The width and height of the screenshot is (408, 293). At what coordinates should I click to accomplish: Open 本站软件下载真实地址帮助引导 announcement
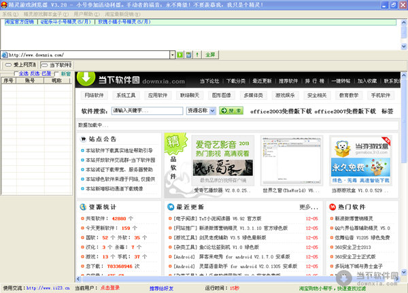pos(119,150)
